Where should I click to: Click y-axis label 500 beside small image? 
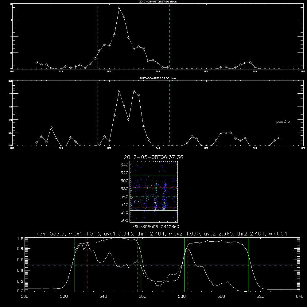(125, 220)
